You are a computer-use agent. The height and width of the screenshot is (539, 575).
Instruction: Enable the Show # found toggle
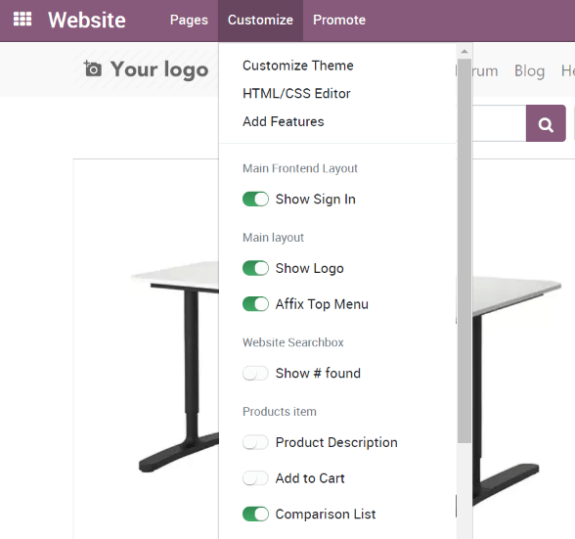[x=255, y=374]
